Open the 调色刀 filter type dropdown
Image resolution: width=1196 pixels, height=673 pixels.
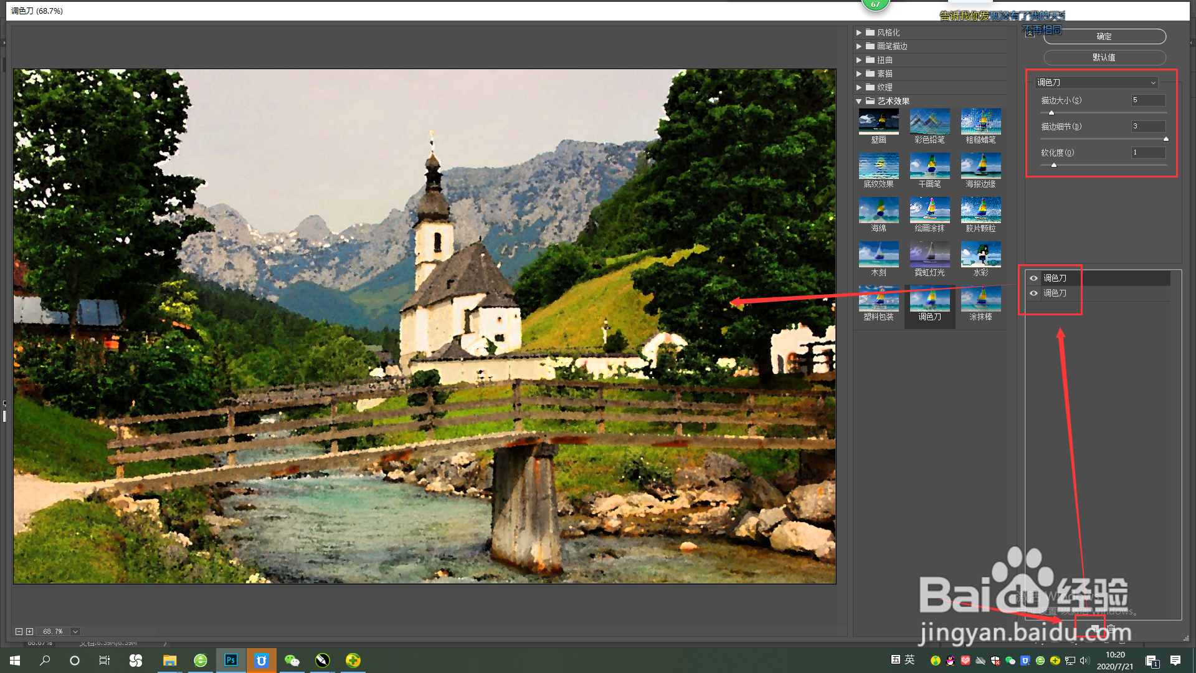click(1096, 82)
